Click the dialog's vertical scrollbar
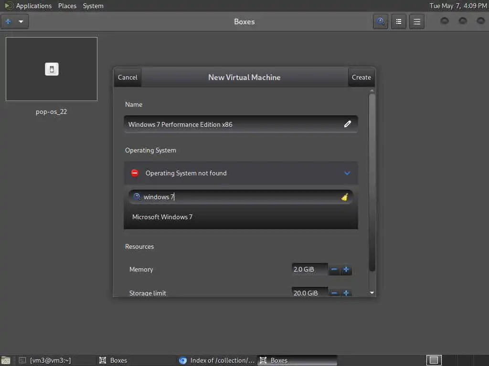489x366 pixels. 372,183
